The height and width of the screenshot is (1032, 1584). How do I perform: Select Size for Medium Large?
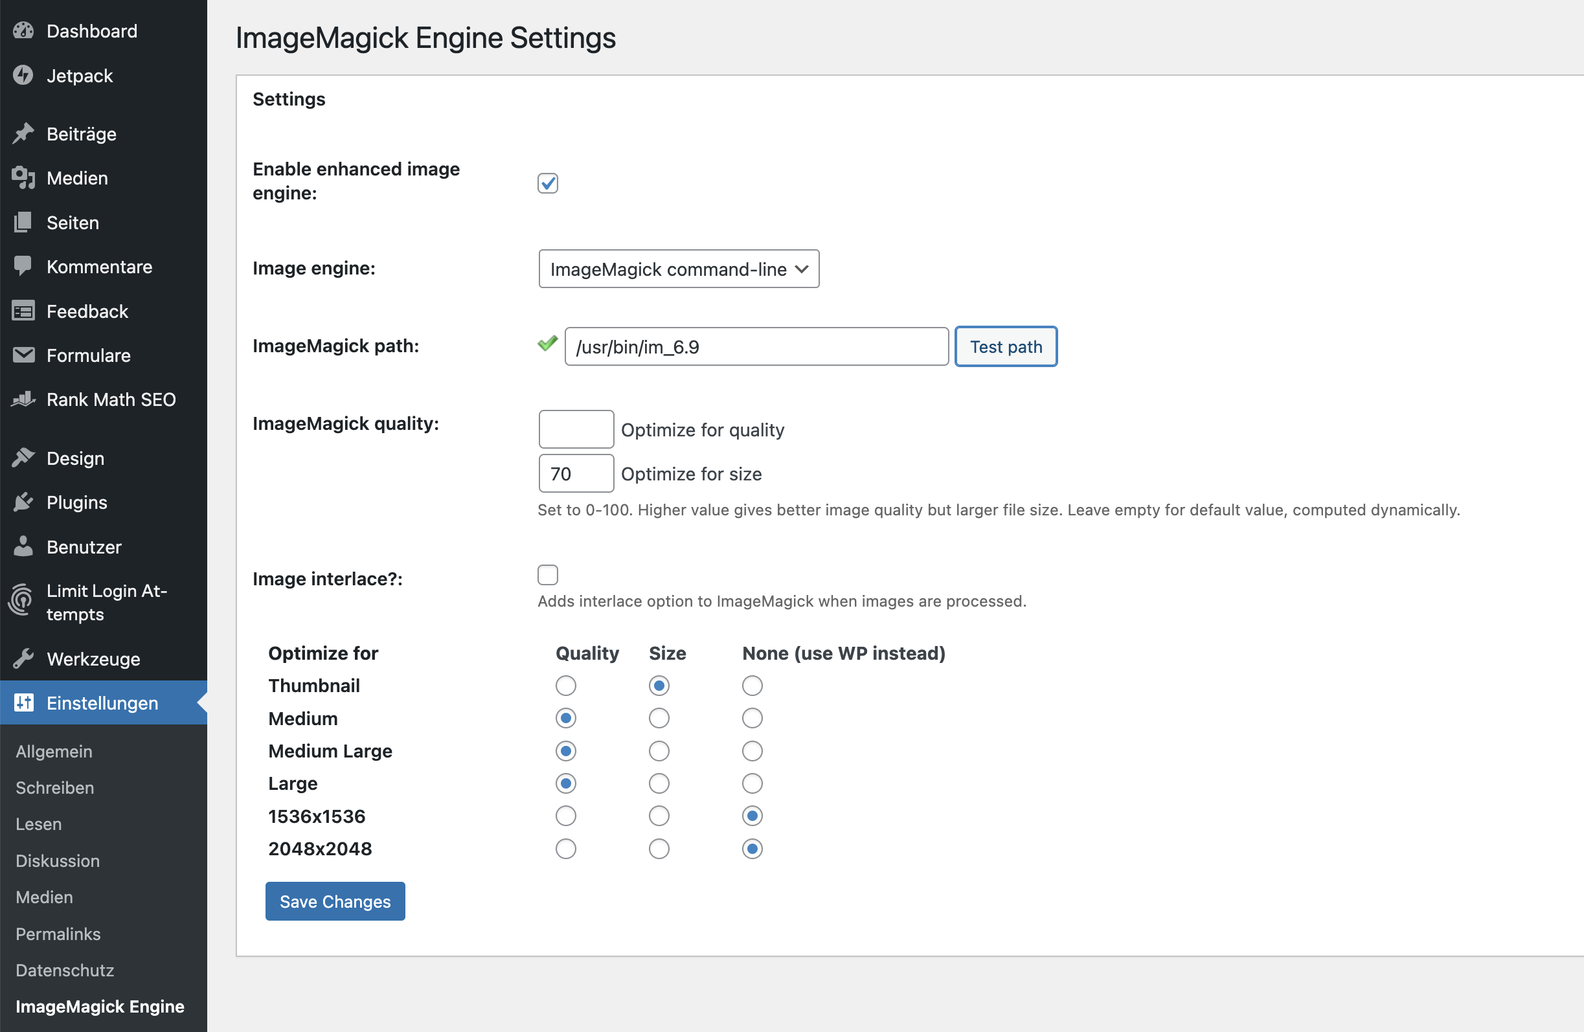pos(659,750)
